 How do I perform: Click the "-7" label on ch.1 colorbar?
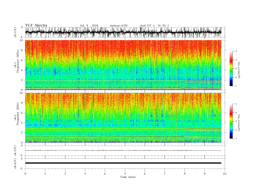tap(236, 86)
